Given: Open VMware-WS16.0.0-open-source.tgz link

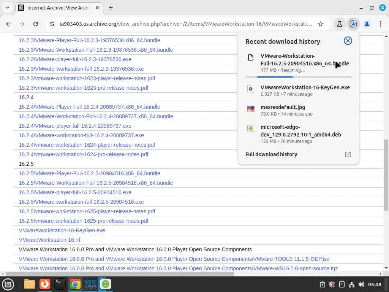Looking at the screenshot, I should tap(178, 268).
